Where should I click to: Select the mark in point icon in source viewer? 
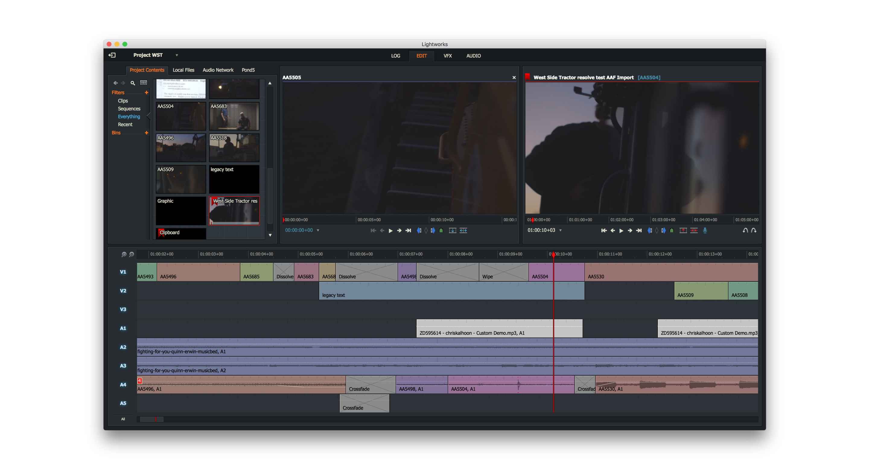tap(418, 231)
